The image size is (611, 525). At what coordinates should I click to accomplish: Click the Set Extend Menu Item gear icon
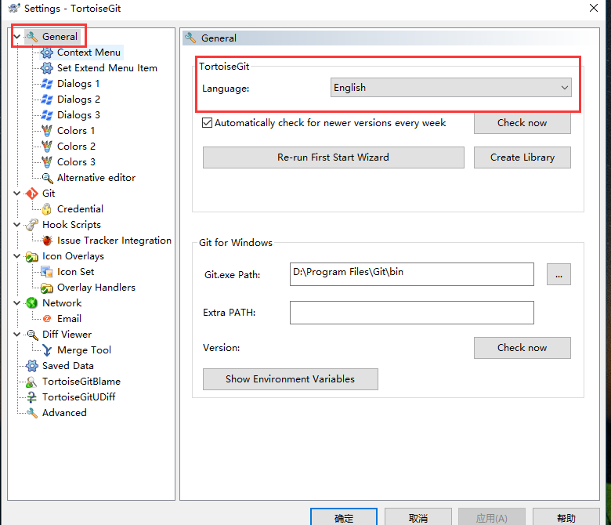click(47, 68)
